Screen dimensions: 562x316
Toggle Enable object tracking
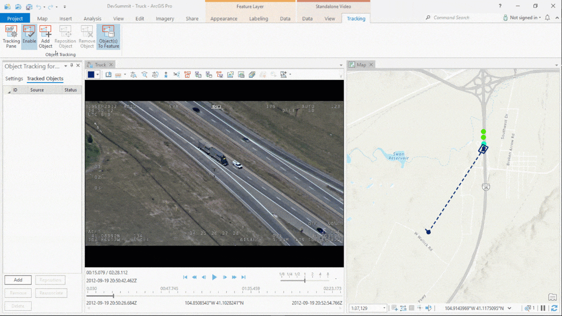pyautogui.click(x=29, y=37)
